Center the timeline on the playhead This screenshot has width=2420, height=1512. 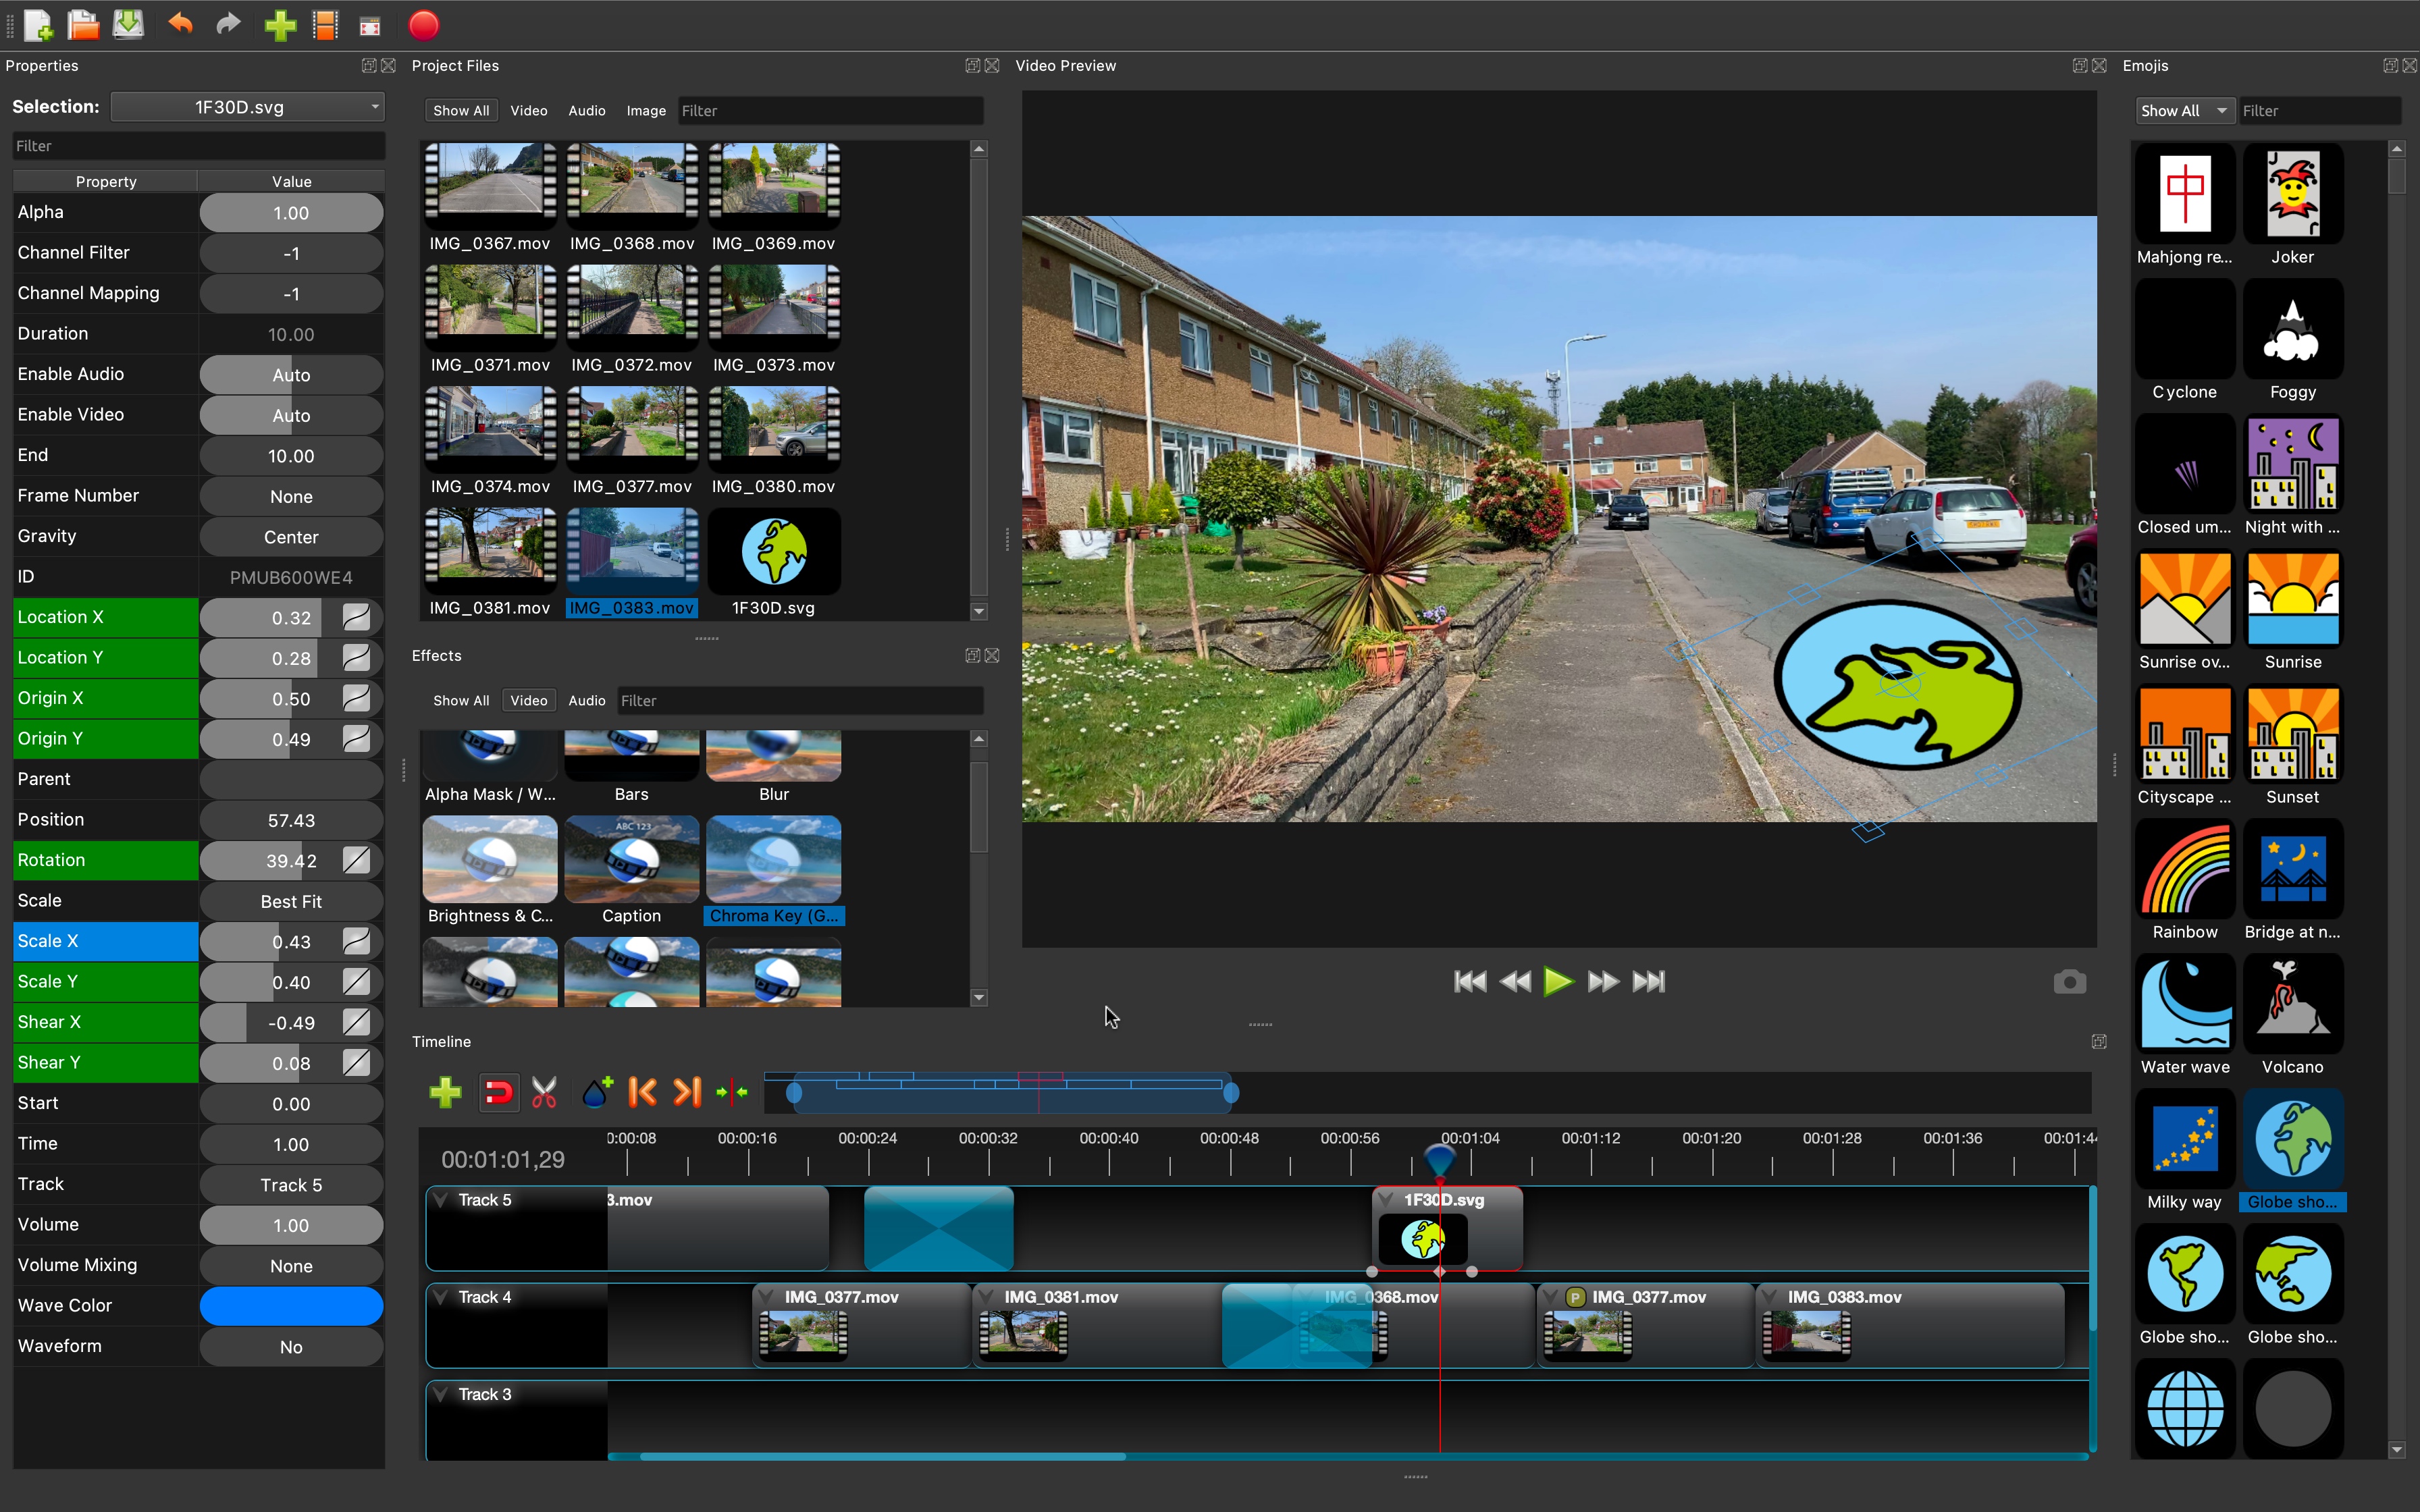(x=733, y=1092)
